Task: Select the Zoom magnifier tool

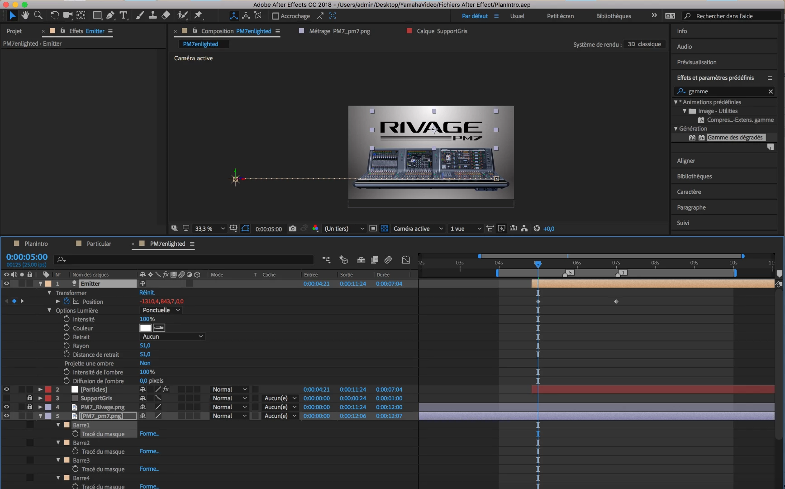Action: [x=38, y=15]
